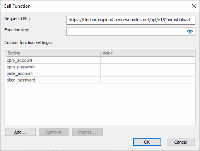The width and height of the screenshot is (200, 151).
Task: Click the value cell for cpro_account
Action: [148, 60]
